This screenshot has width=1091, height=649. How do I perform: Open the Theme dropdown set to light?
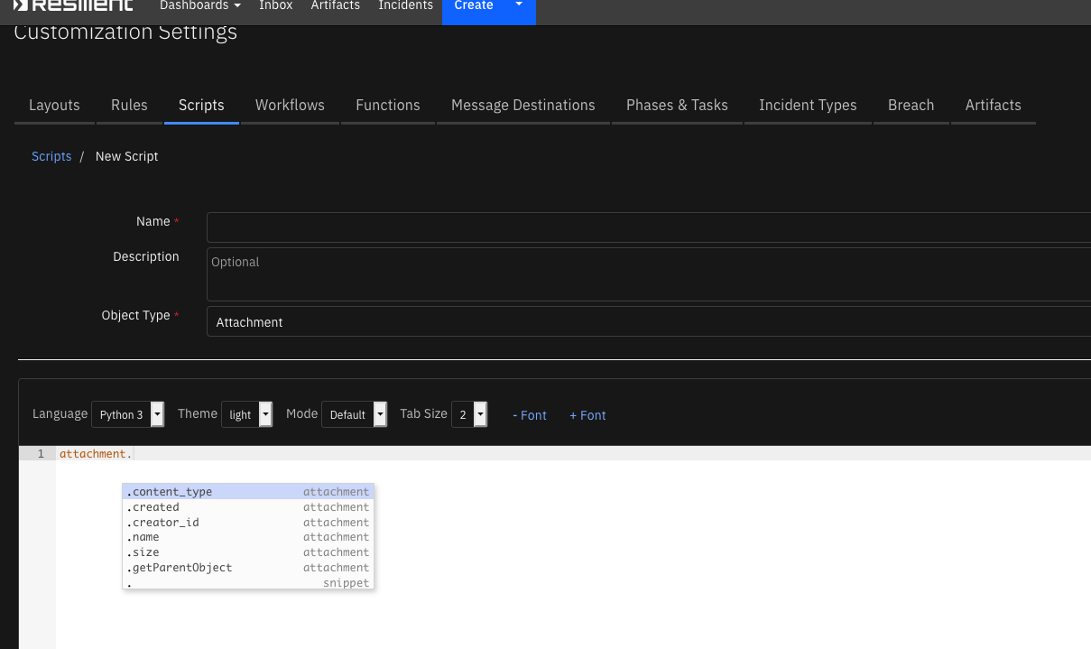pyautogui.click(x=247, y=414)
